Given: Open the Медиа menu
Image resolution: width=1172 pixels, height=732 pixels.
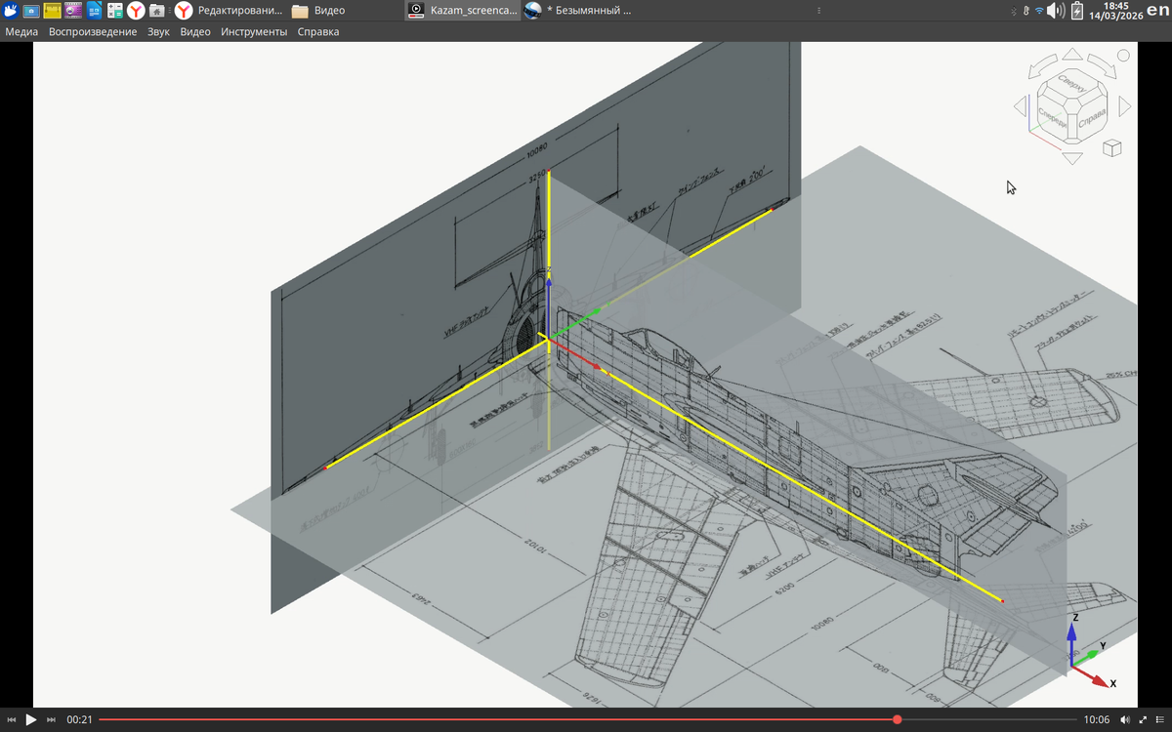Looking at the screenshot, I should pos(21,31).
